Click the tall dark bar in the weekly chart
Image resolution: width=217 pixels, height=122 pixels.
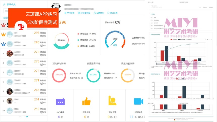tap(167, 53)
